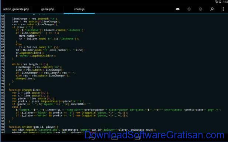The height and width of the screenshot is (142, 228).
Task: Open the search magnifier tool
Action: tap(212, 9)
